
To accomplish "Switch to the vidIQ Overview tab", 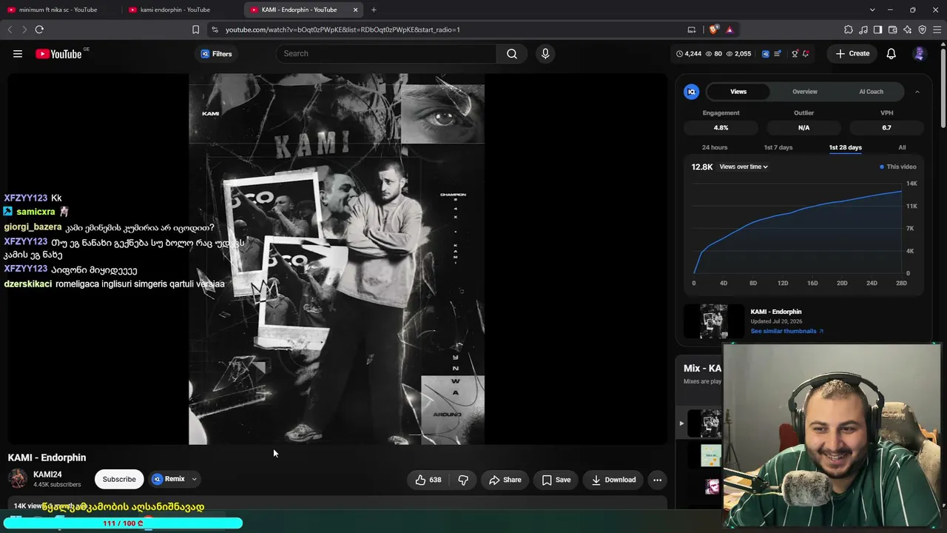I will coord(805,92).
